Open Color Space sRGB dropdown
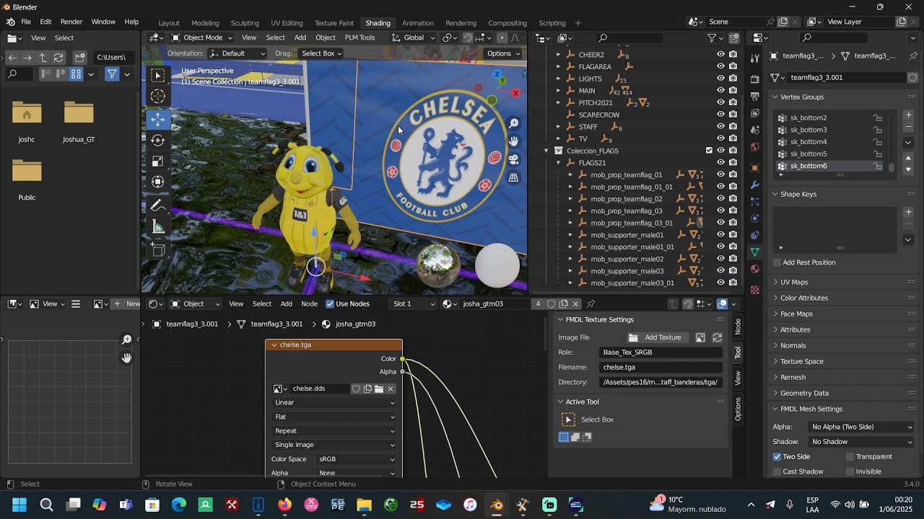 (x=357, y=459)
